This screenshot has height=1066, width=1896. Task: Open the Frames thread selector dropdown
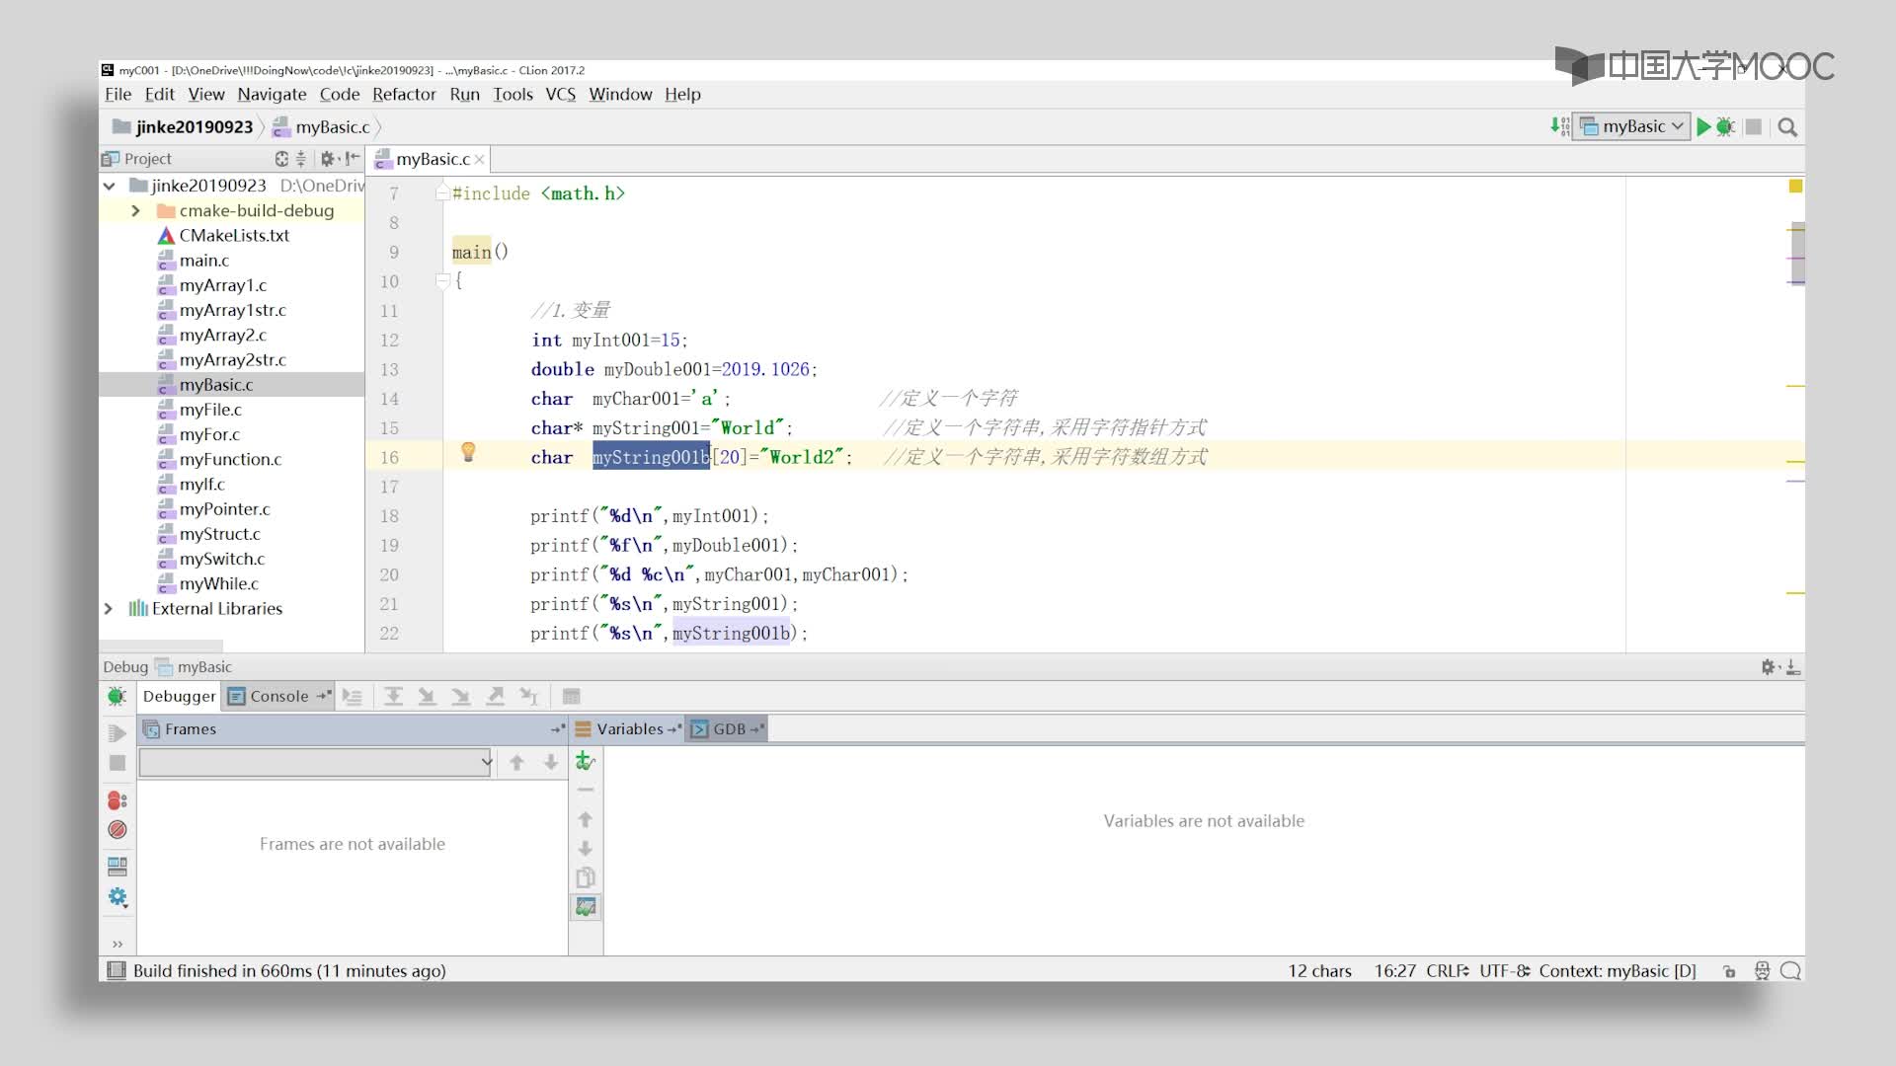point(316,762)
